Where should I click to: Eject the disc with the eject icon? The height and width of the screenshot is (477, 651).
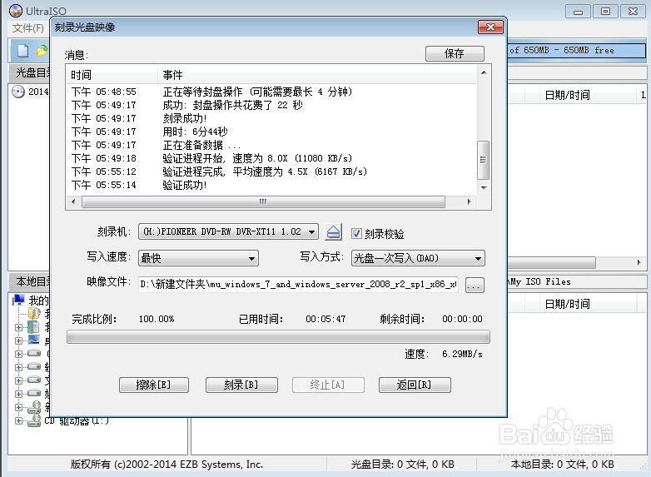[x=333, y=231]
